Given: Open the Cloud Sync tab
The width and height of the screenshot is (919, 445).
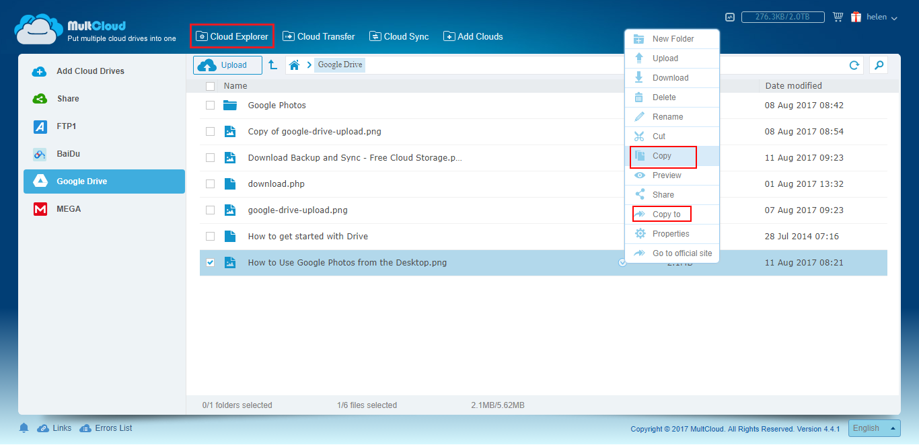Looking at the screenshot, I should [399, 36].
